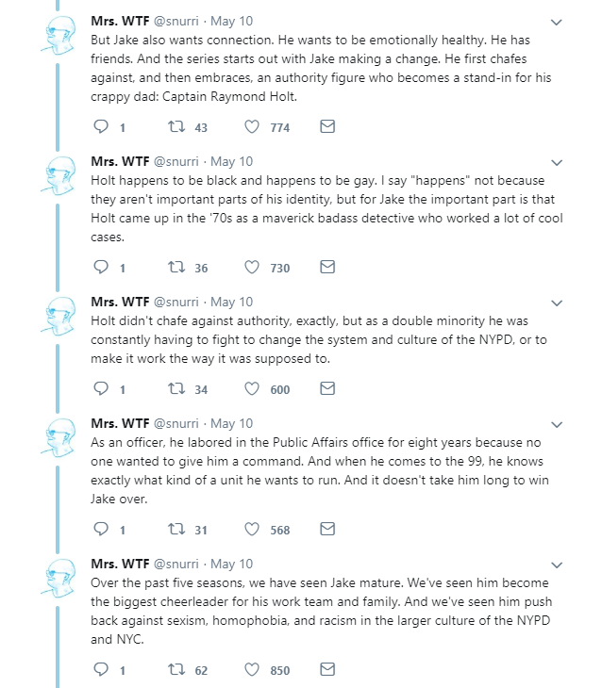Retweet the tweet with 36 retweets
The height and width of the screenshot is (688, 602).
point(174,268)
